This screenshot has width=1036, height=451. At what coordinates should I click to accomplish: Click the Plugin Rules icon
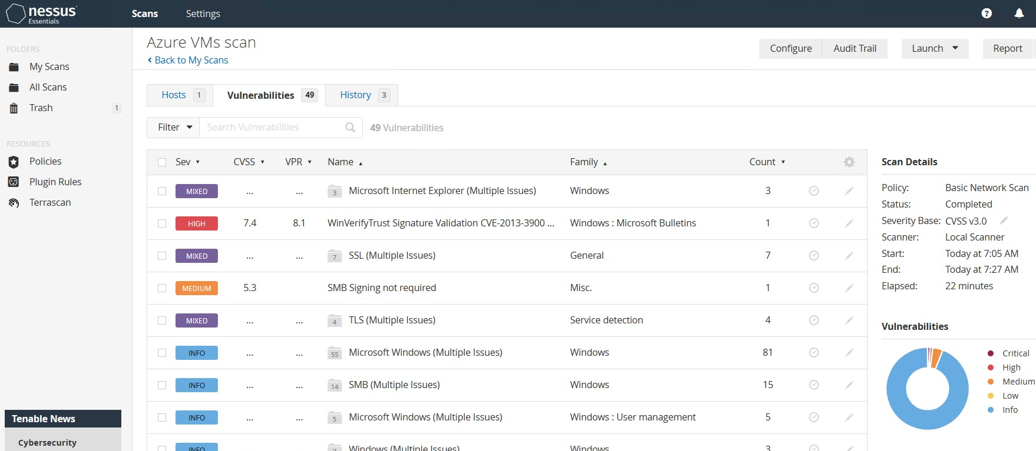tap(14, 182)
